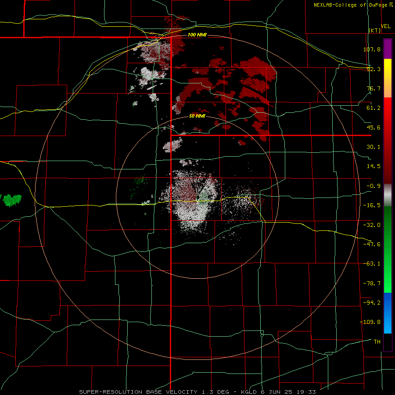395x395 pixels.
Task: Select the 61.2 scale value
Action: tap(373, 108)
